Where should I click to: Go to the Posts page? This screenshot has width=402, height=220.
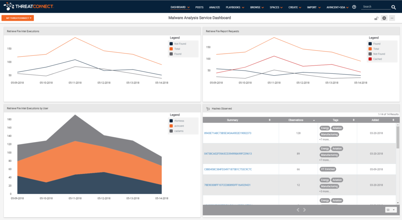(x=199, y=7)
